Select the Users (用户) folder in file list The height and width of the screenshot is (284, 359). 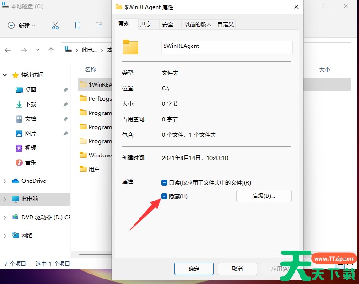[90, 169]
